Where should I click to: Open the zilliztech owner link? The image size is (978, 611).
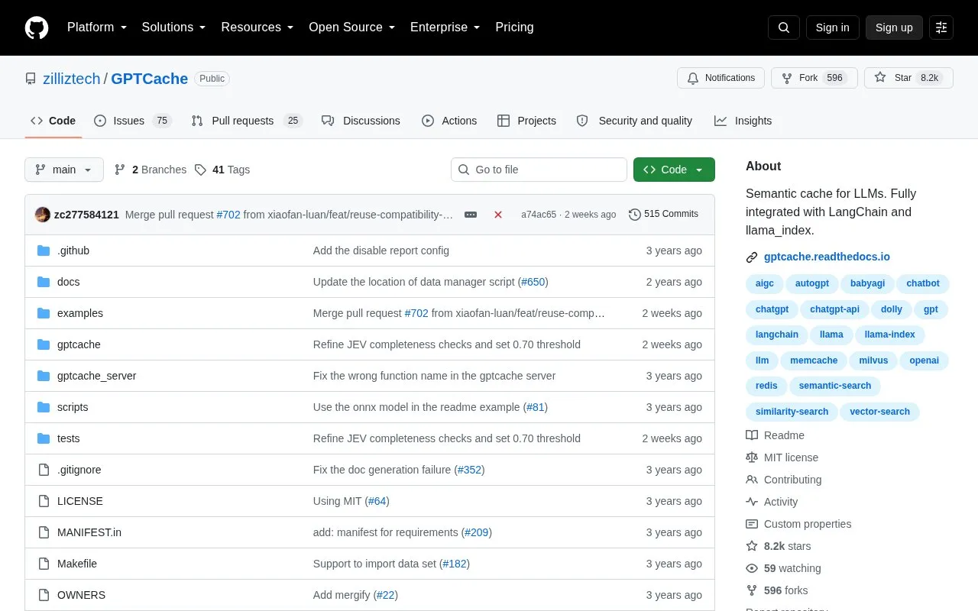coord(72,79)
